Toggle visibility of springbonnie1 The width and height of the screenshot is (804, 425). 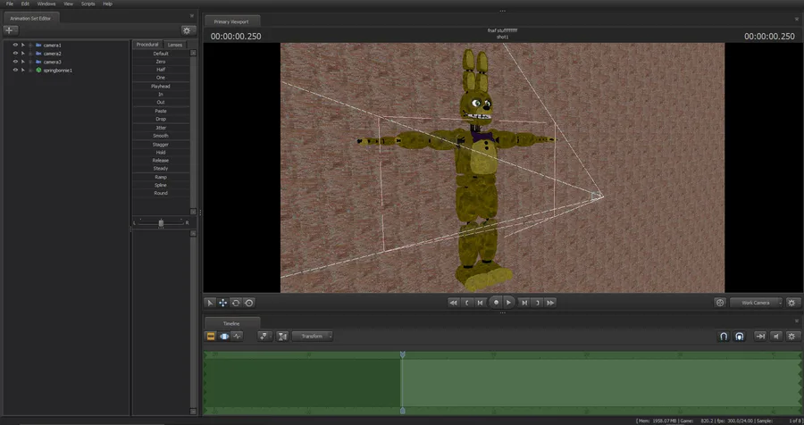[15, 70]
